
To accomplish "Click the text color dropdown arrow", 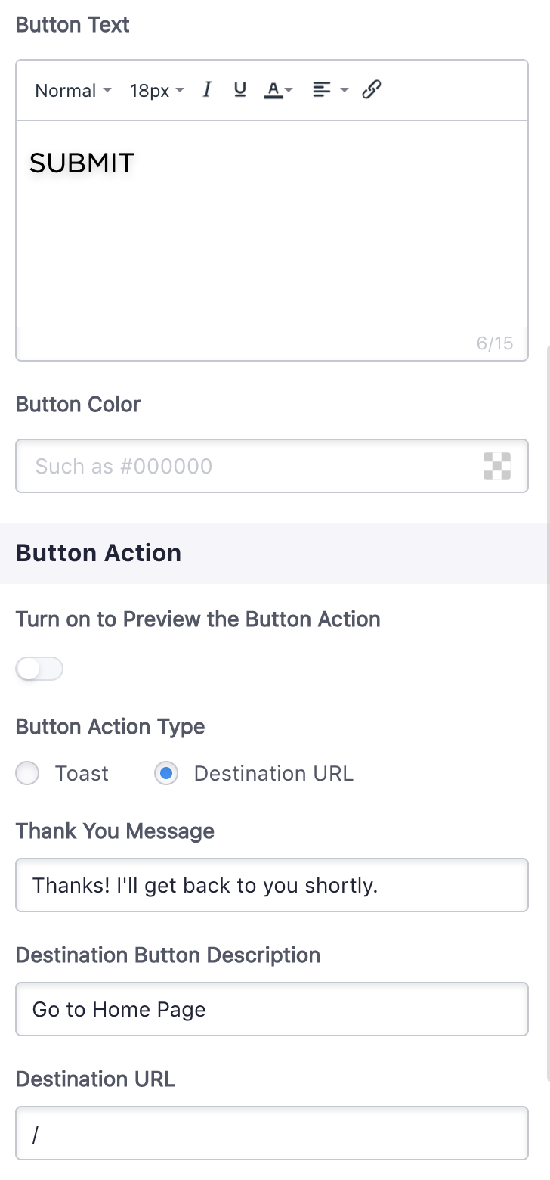I will pyautogui.click(x=289, y=91).
